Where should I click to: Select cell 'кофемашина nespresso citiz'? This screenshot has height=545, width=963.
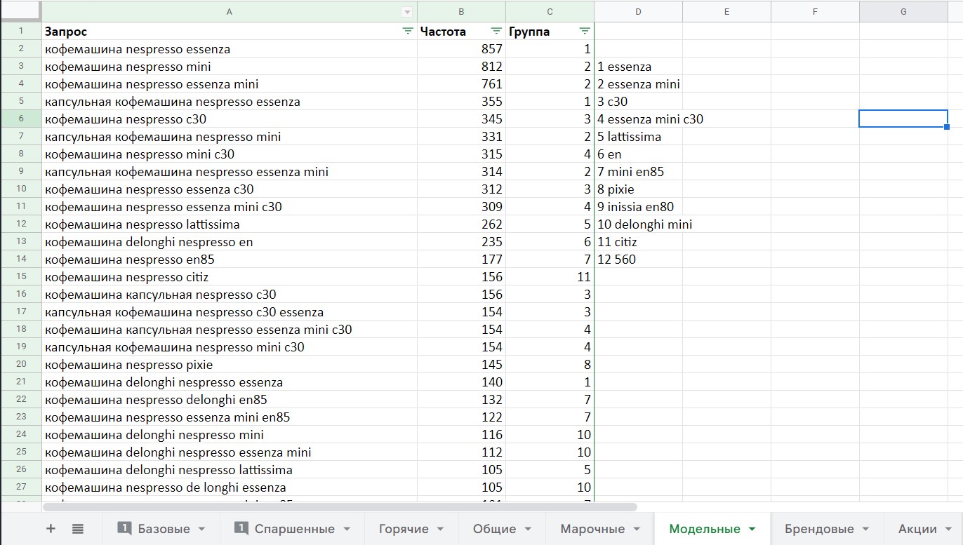(x=230, y=277)
